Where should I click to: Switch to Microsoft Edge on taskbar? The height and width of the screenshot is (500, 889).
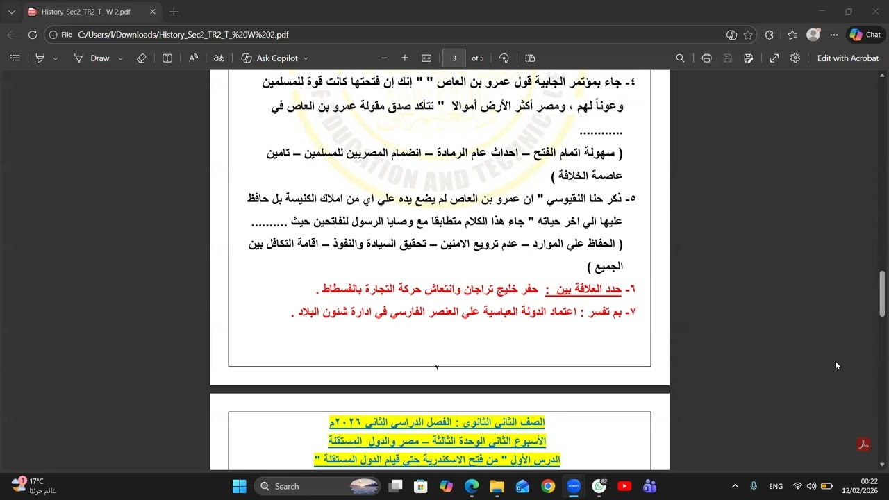[x=472, y=486]
